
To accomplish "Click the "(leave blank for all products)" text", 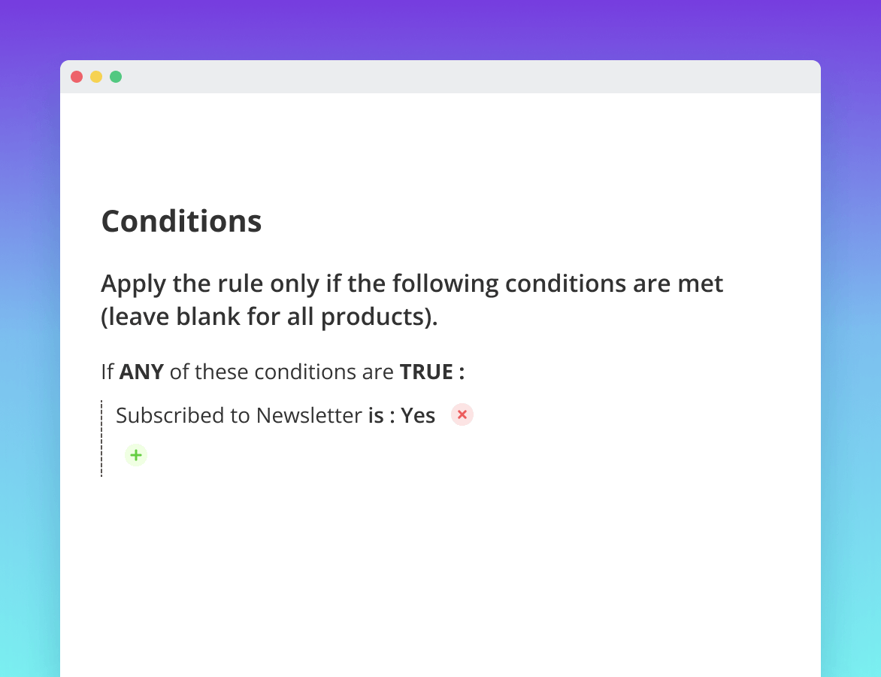I will 269,317.
